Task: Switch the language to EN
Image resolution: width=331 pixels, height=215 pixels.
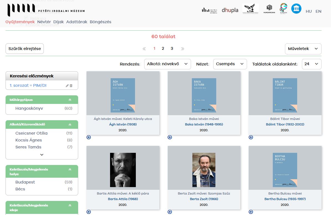Action: tap(318, 11)
